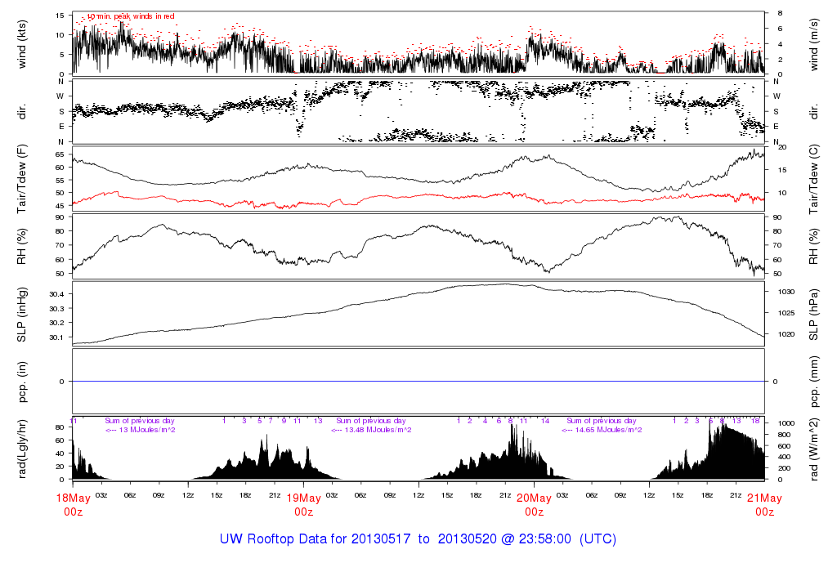The image size is (837, 572).
Task: Select the 'SLP (inHg)' axis label
Action: coord(22,315)
